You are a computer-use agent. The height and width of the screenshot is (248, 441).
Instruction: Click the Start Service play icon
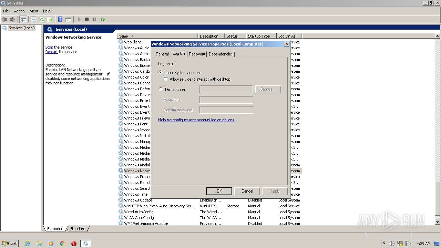[79, 19]
